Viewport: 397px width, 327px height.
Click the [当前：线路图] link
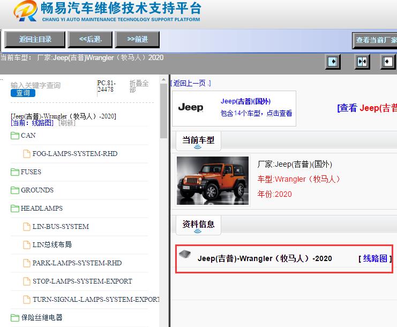coord(32,123)
